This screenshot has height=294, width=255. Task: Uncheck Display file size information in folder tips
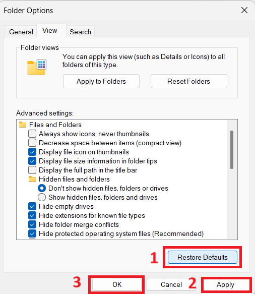(x=32, y=161)
